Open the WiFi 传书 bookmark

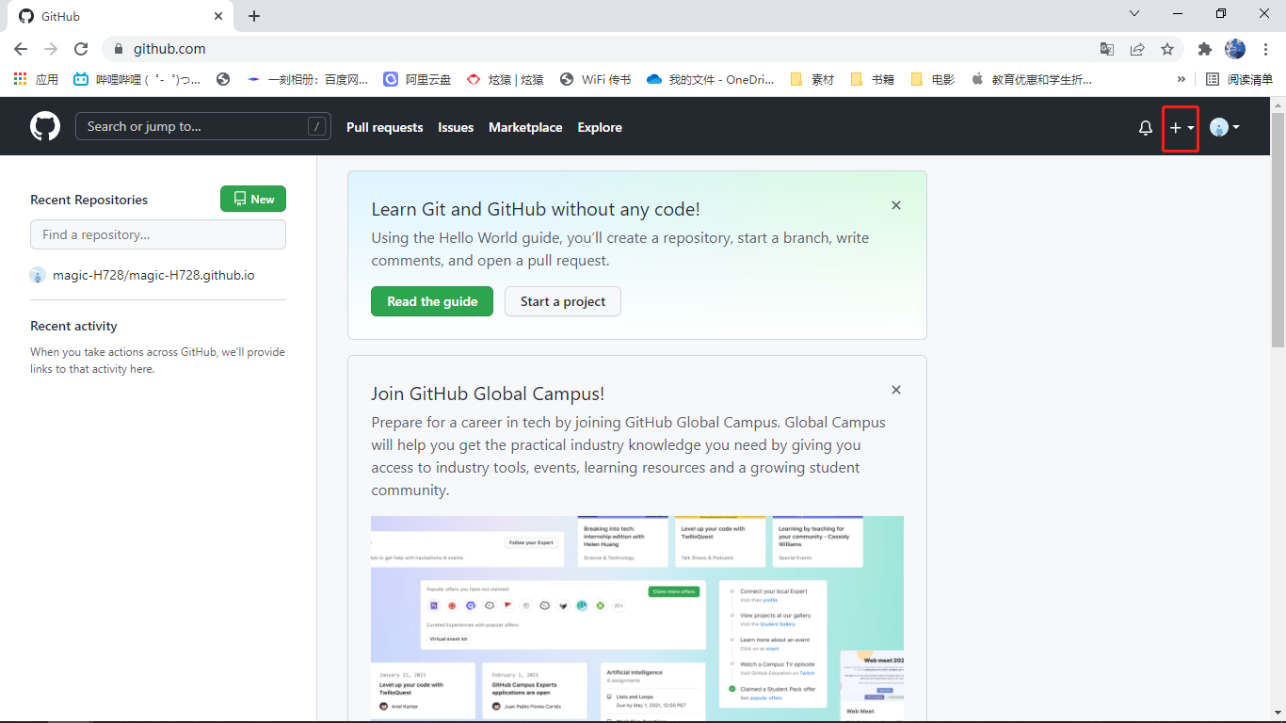point(595,79)
